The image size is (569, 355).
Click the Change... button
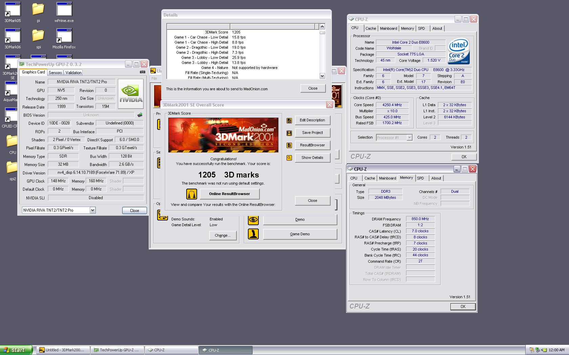click(x=223, y=235)
